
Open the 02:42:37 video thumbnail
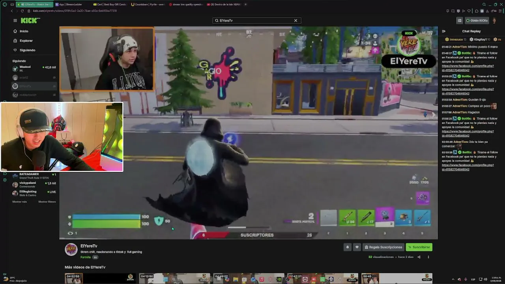tap(323, 278)
